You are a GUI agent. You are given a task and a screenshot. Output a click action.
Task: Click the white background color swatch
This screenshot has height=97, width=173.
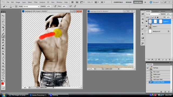[x=4, y=85]
